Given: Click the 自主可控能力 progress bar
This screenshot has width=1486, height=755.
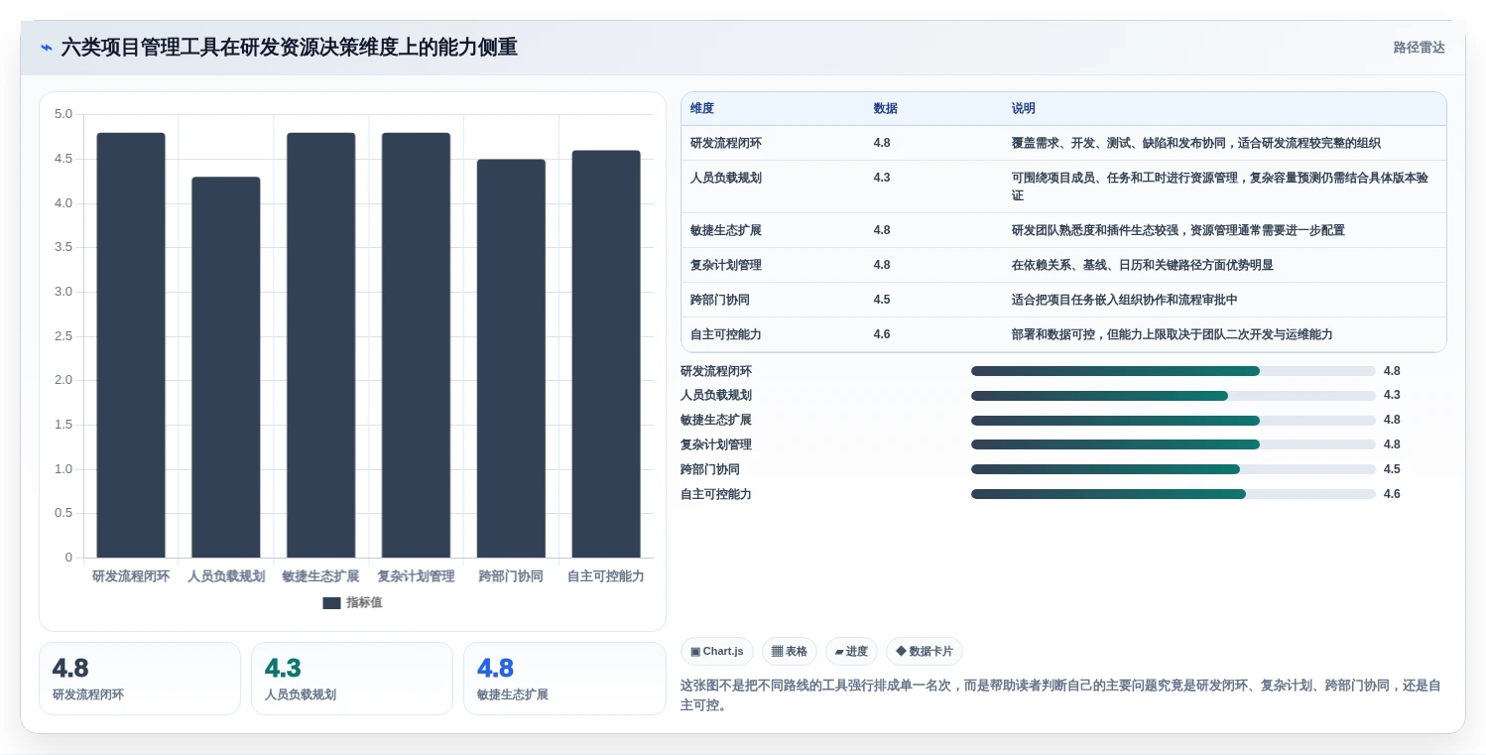Looking at the screenshot, I should pyautogui.click(x=1174, y=494).
